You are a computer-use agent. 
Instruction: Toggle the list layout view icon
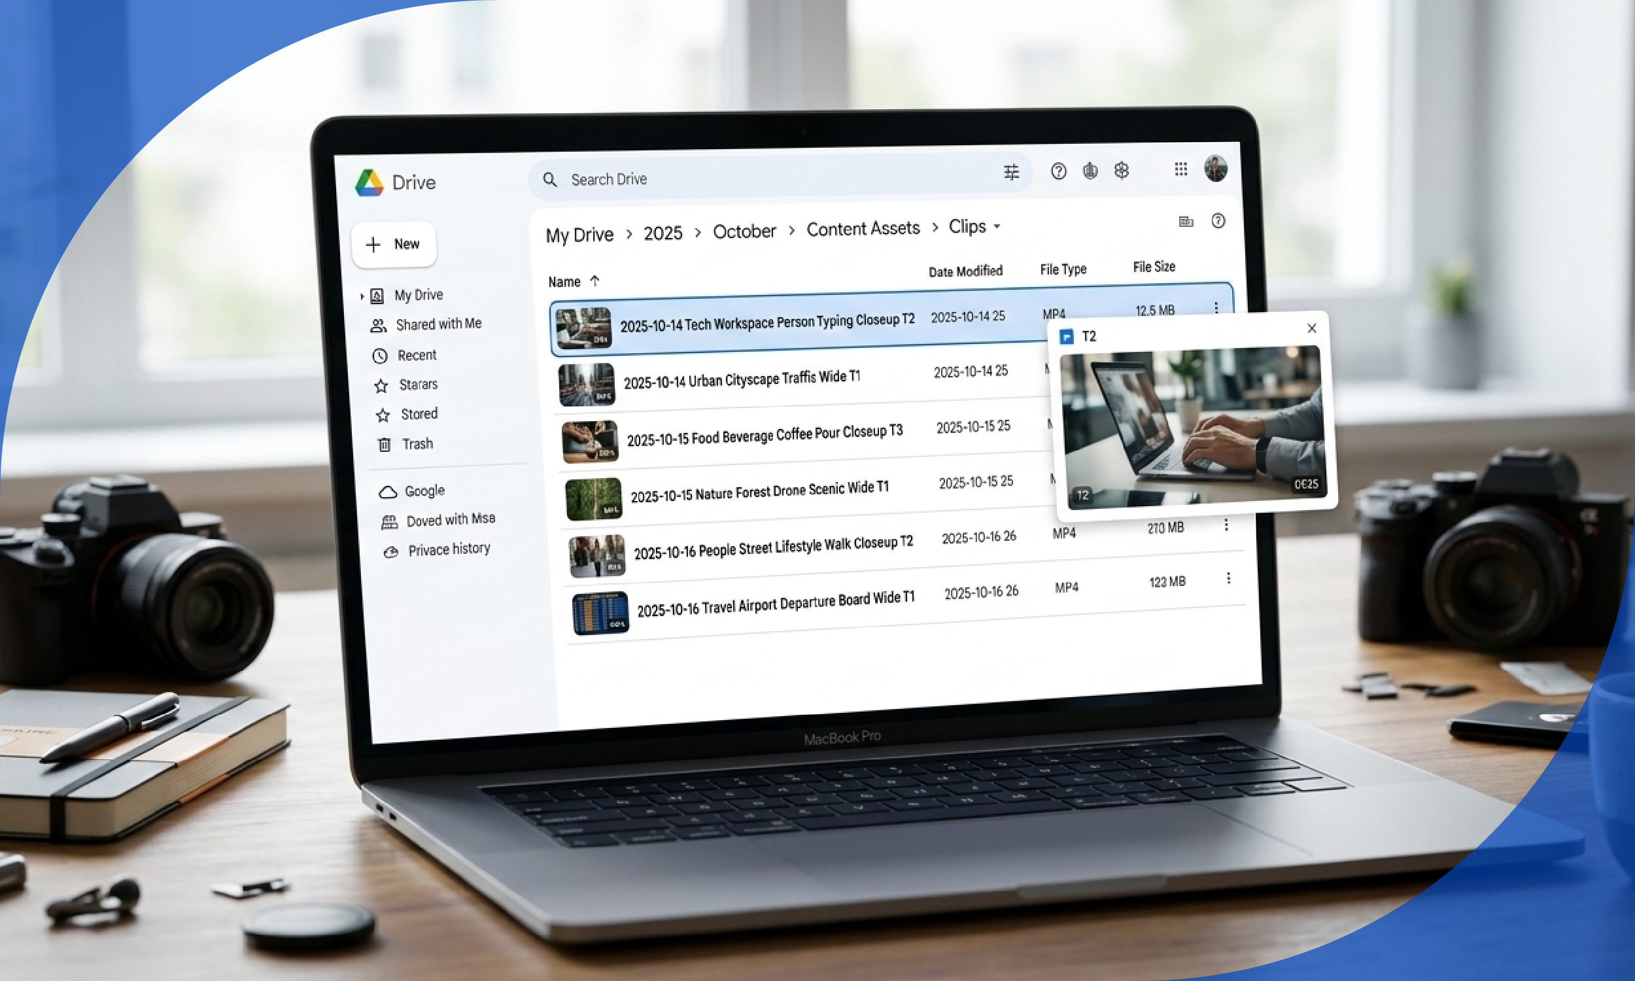coord(1186,222)
